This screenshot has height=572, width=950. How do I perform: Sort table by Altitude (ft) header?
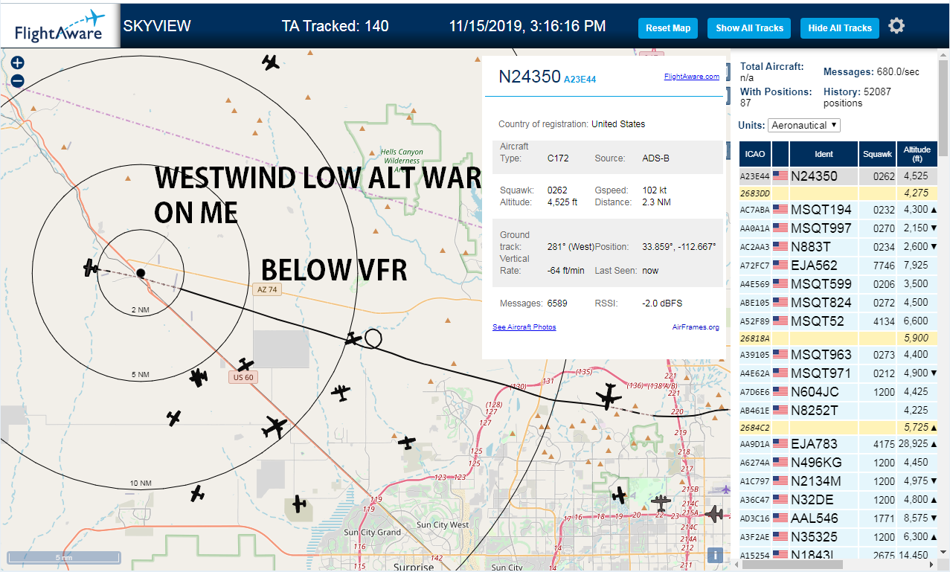click(x=917, y=154)
